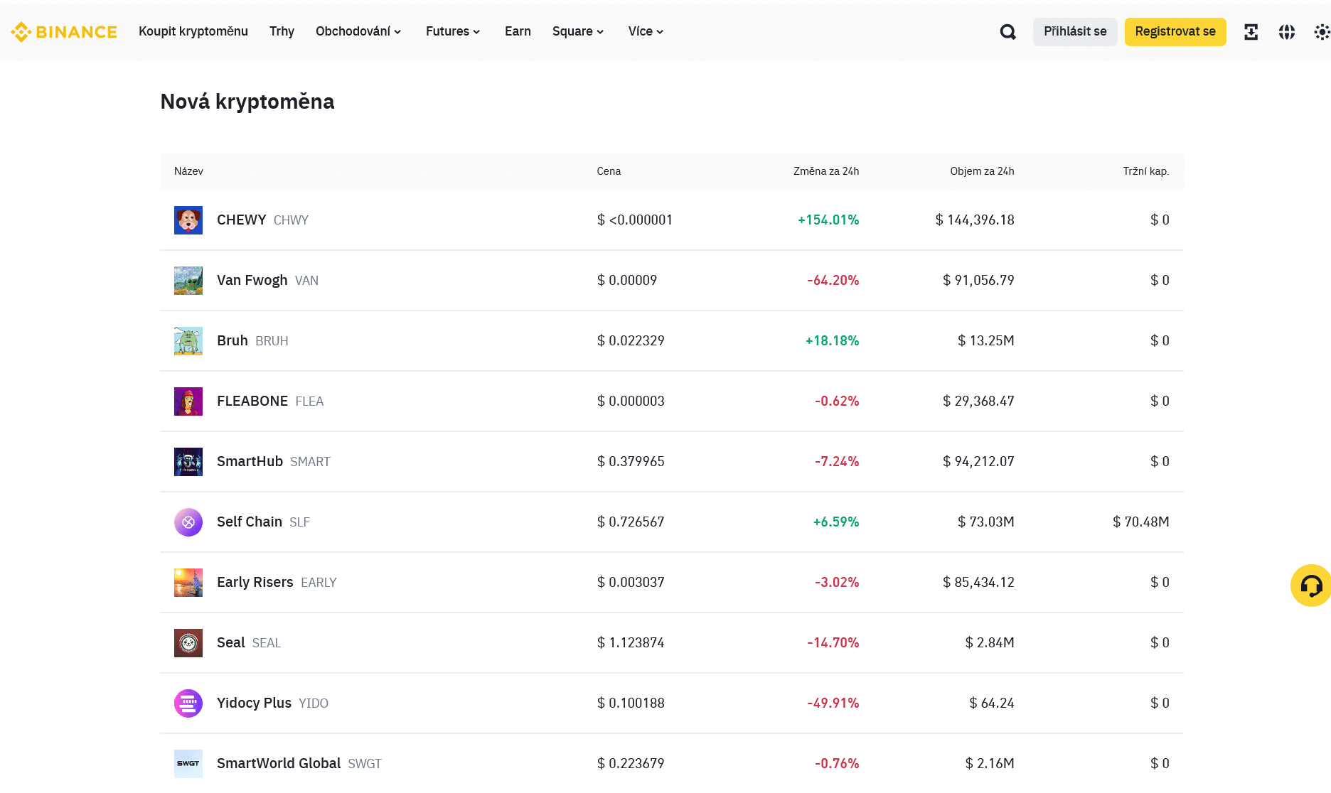
Task: Click the Yidocy Plus coin icon
Action: 188,703
